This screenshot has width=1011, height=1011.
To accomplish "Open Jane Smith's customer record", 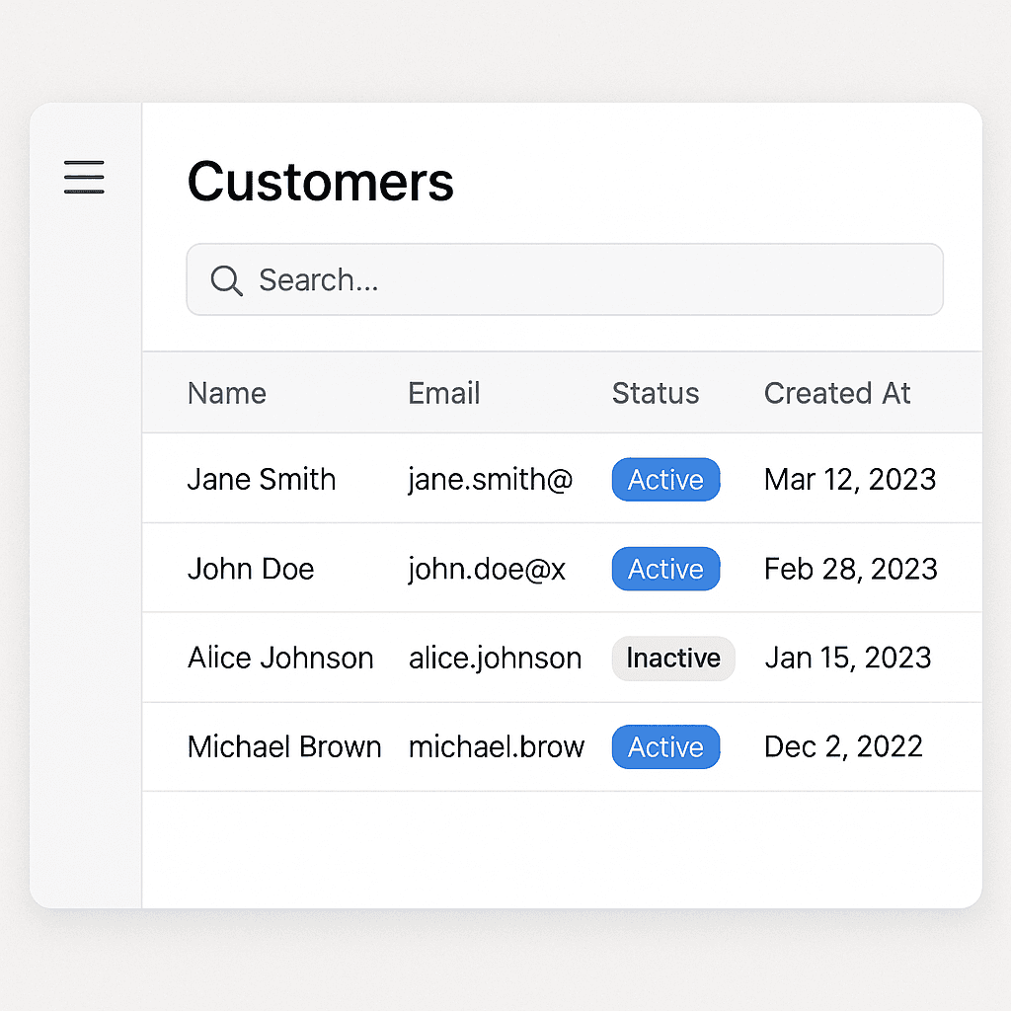I will click(261, 480).
